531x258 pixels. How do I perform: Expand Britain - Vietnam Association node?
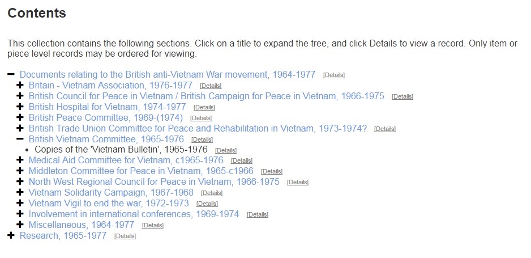(x=20, y=85)
